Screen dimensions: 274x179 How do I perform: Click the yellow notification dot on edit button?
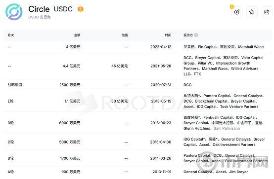tap(231, 7)
